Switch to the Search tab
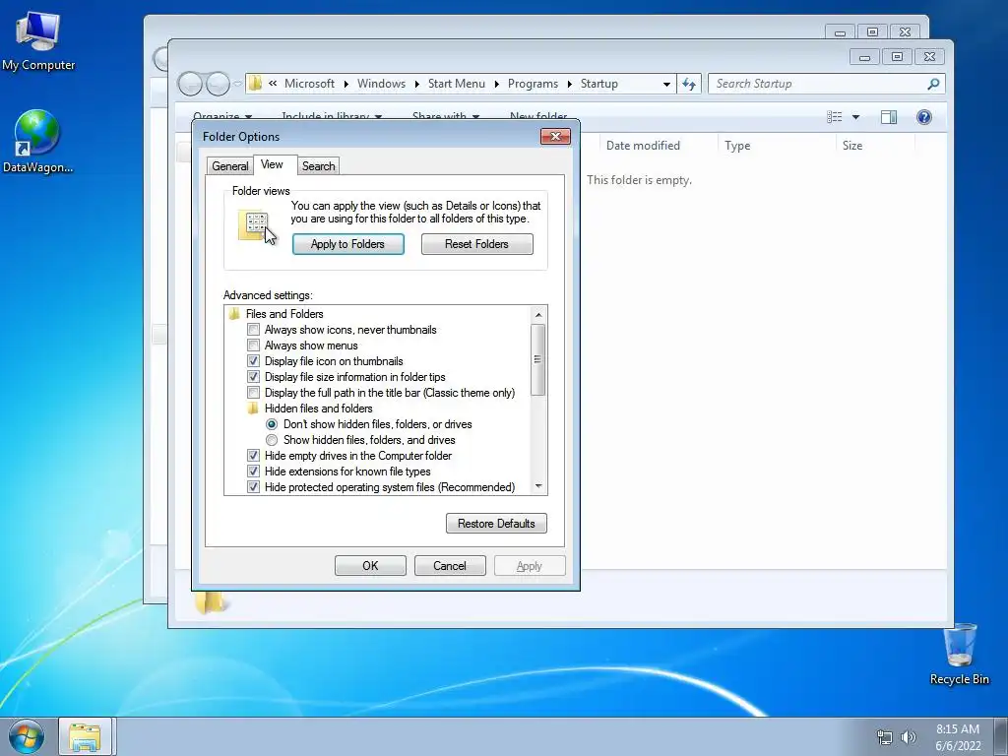This screenshot has height=756, width=1008. tap(318, 165)
